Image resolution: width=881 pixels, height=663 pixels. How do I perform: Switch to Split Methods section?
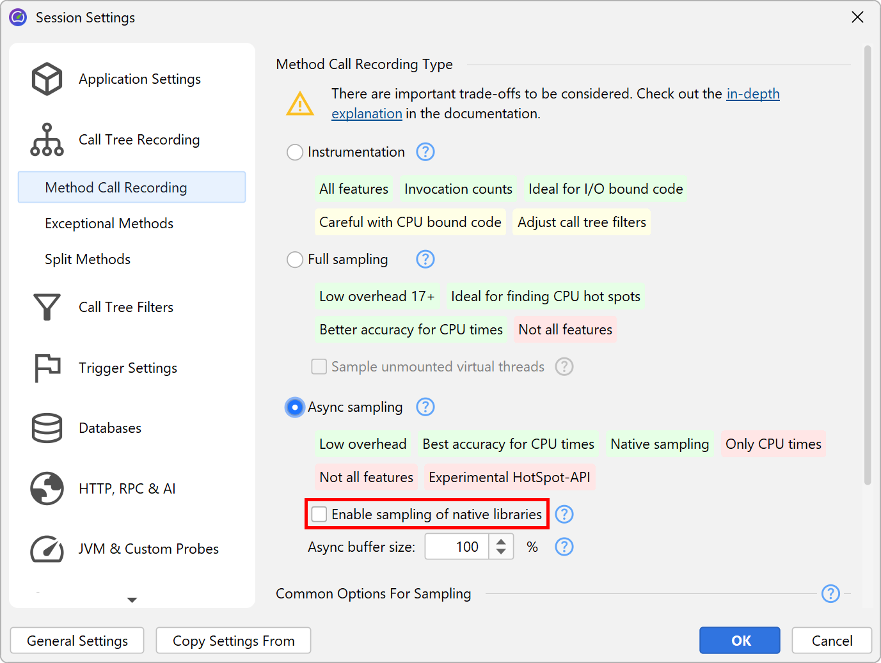(88, 260)
